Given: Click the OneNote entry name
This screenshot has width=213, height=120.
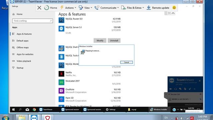Looking at the screenshot, I should point(70,89).
